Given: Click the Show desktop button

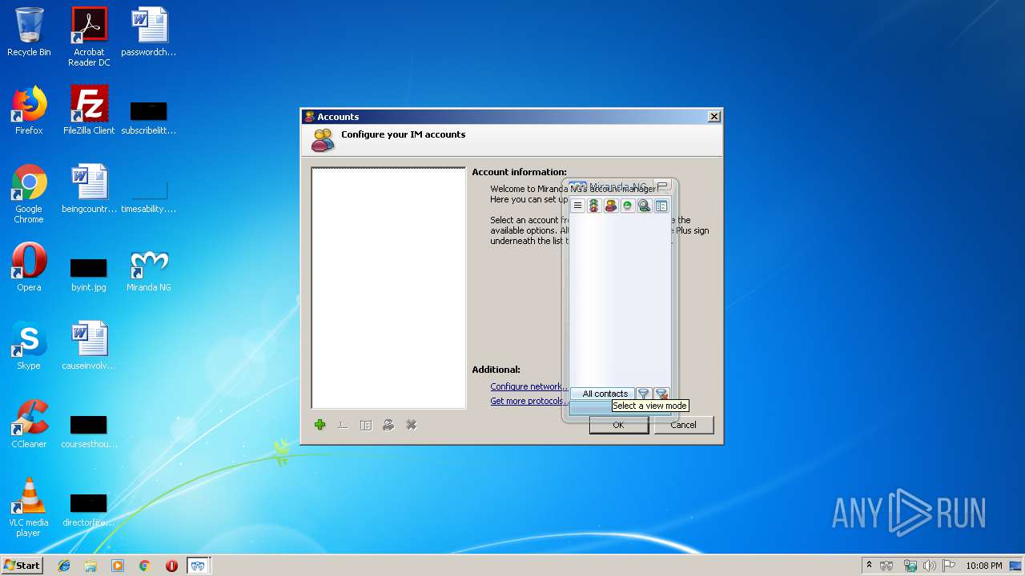Looking at the screenshot, I should click(x=1015, y=566).
